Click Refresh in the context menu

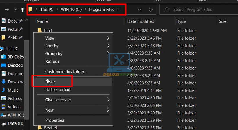pos(52,61)
